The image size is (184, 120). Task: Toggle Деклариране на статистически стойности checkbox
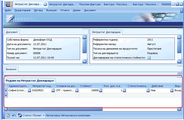[x=149, y=58]
